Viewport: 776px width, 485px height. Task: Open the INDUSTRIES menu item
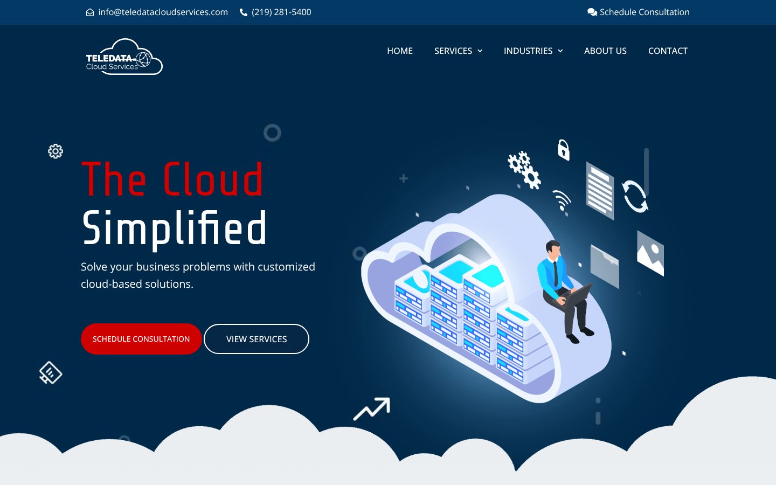[528, 51]
